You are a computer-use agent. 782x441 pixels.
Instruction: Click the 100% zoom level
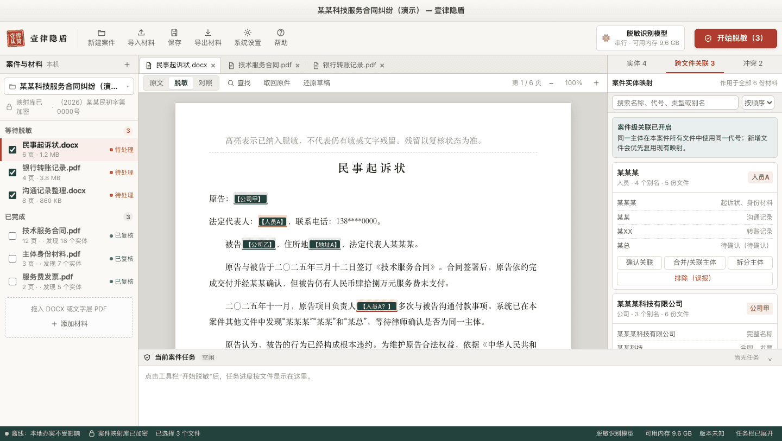click(x=573, y=83)
